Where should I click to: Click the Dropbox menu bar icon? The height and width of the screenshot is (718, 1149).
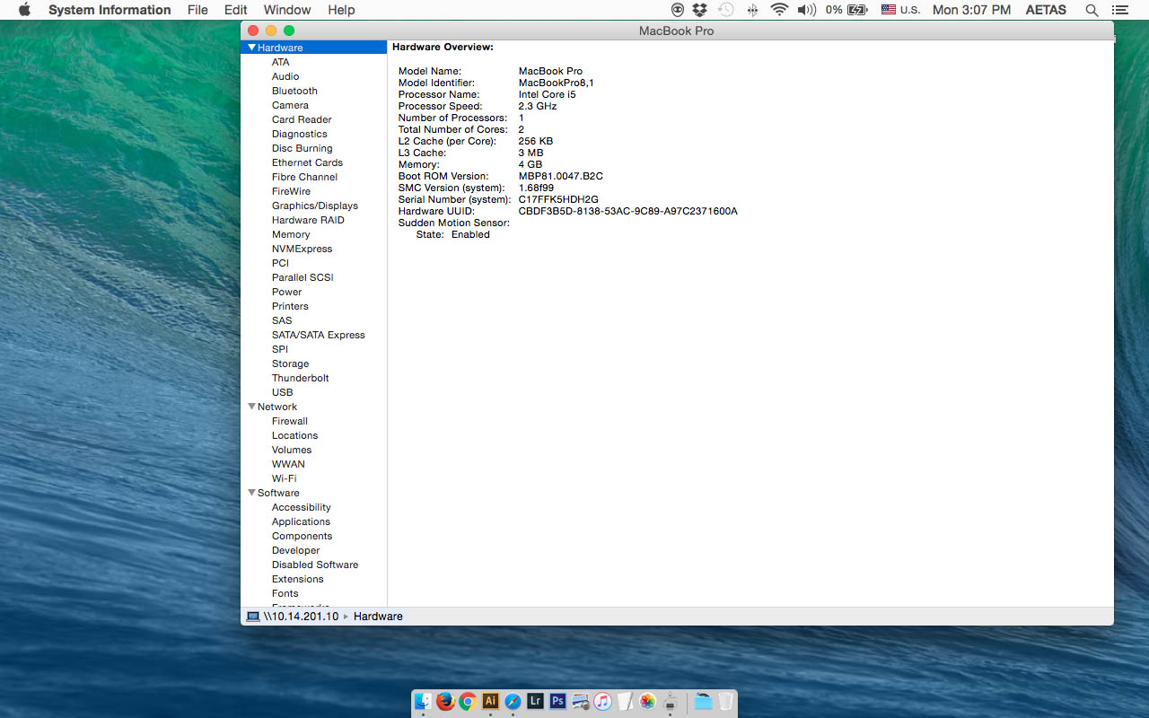coord(700,10)
